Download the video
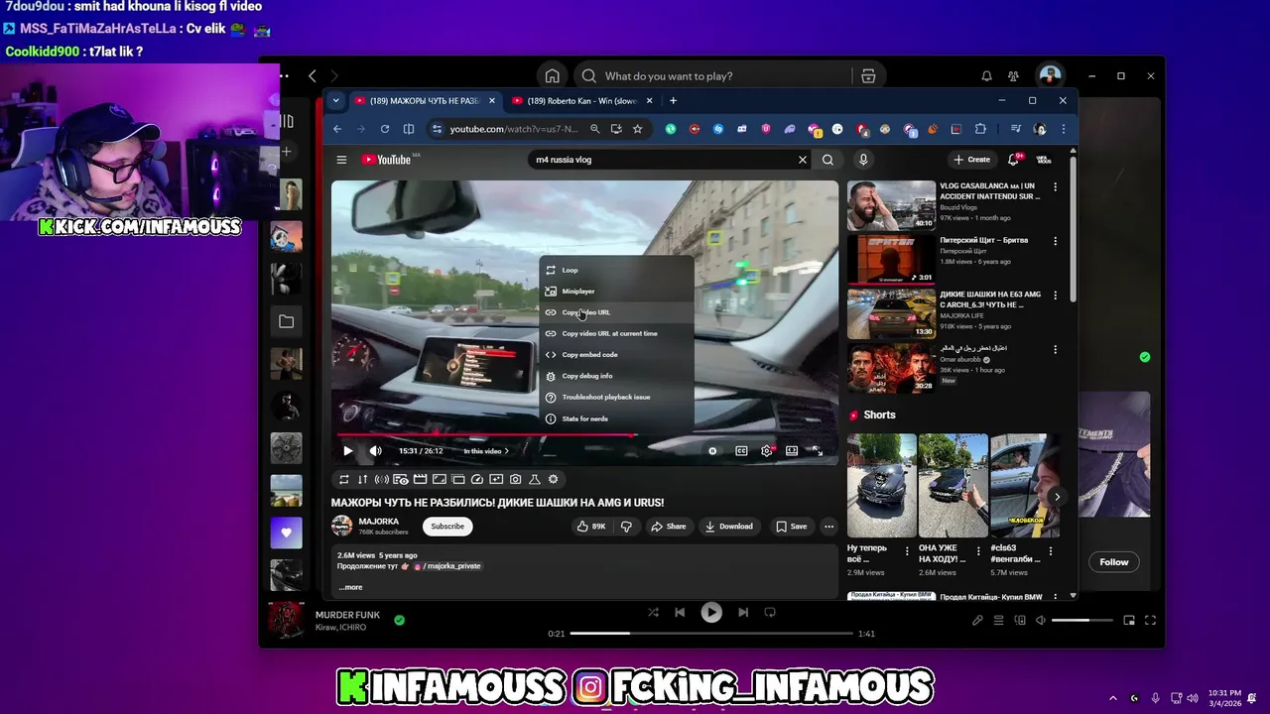This screenshot has height=714, width=1270. [x=729, y=527]
